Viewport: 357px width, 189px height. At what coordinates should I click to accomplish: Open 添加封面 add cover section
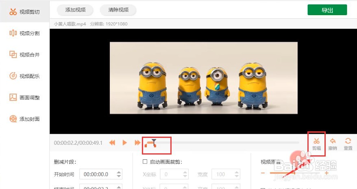coord(24,119)
